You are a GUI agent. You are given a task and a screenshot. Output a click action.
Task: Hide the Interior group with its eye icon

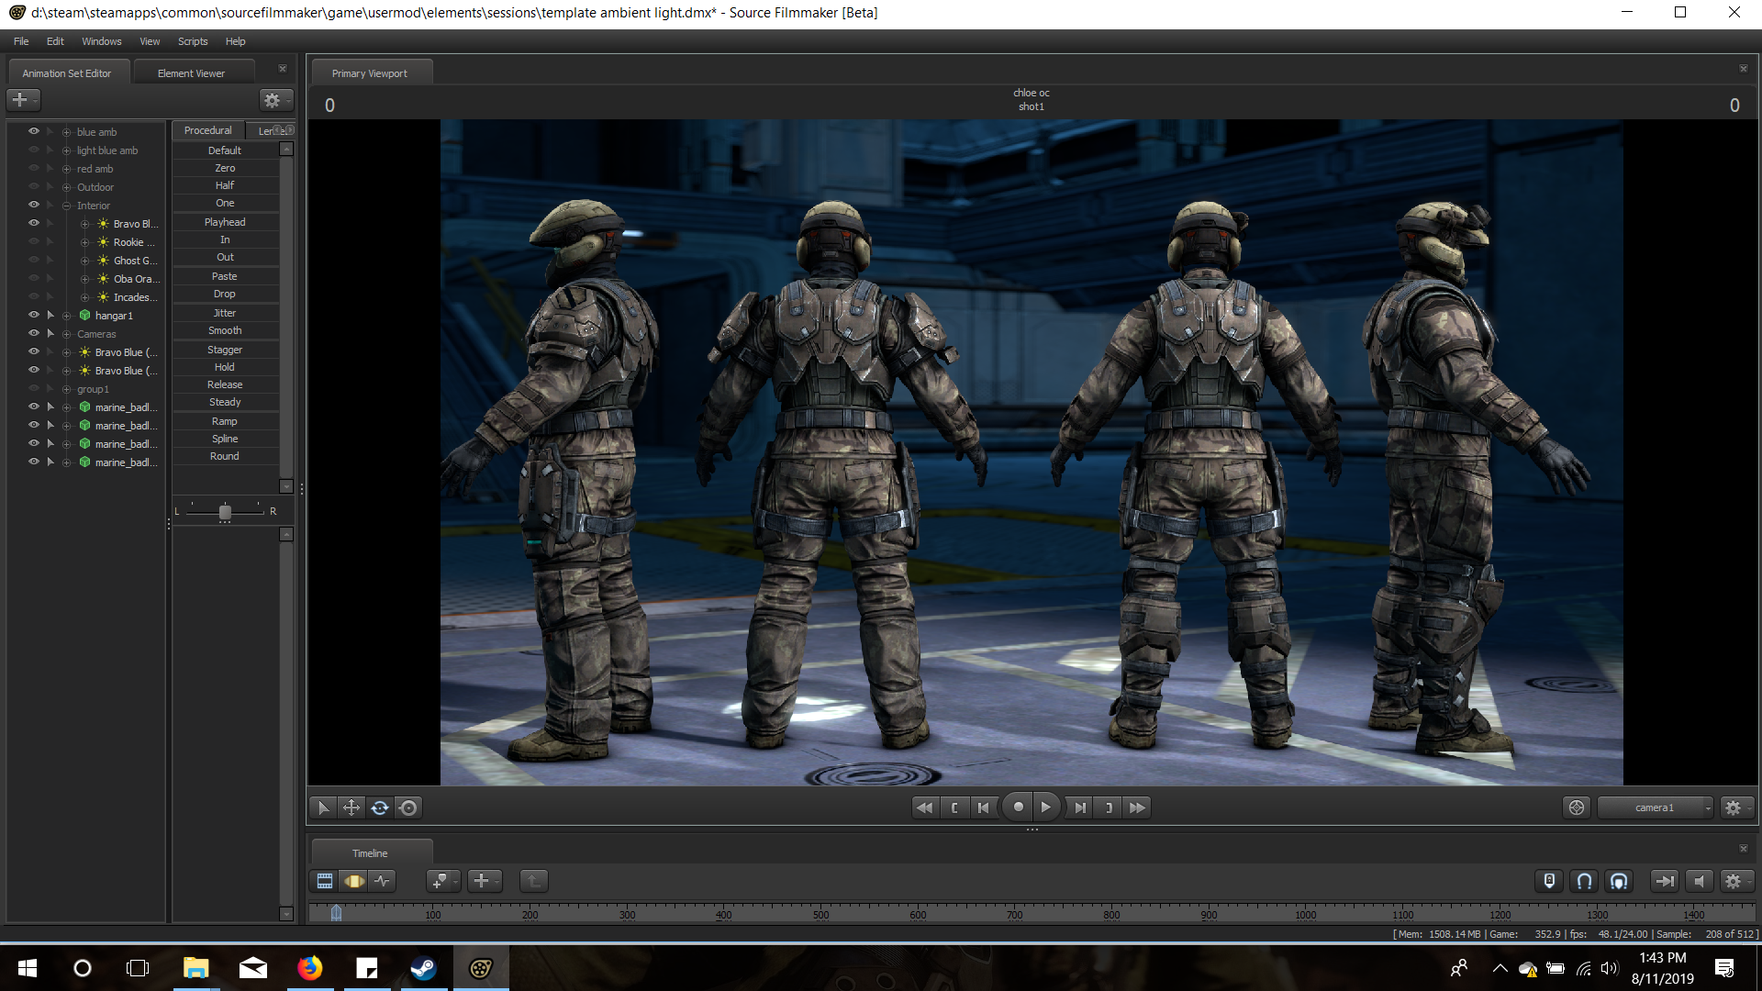tap(34, 205)
